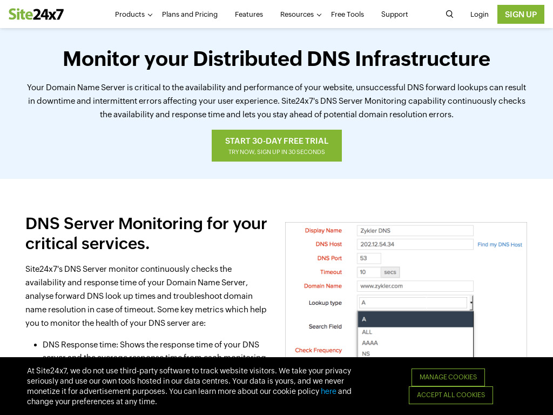Click the Domain Name field www.zykler.com
Viewport: 553px width, 415px height.
point(415,286)
